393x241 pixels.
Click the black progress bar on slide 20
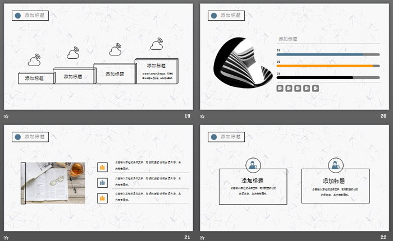[x=316, y=77]
